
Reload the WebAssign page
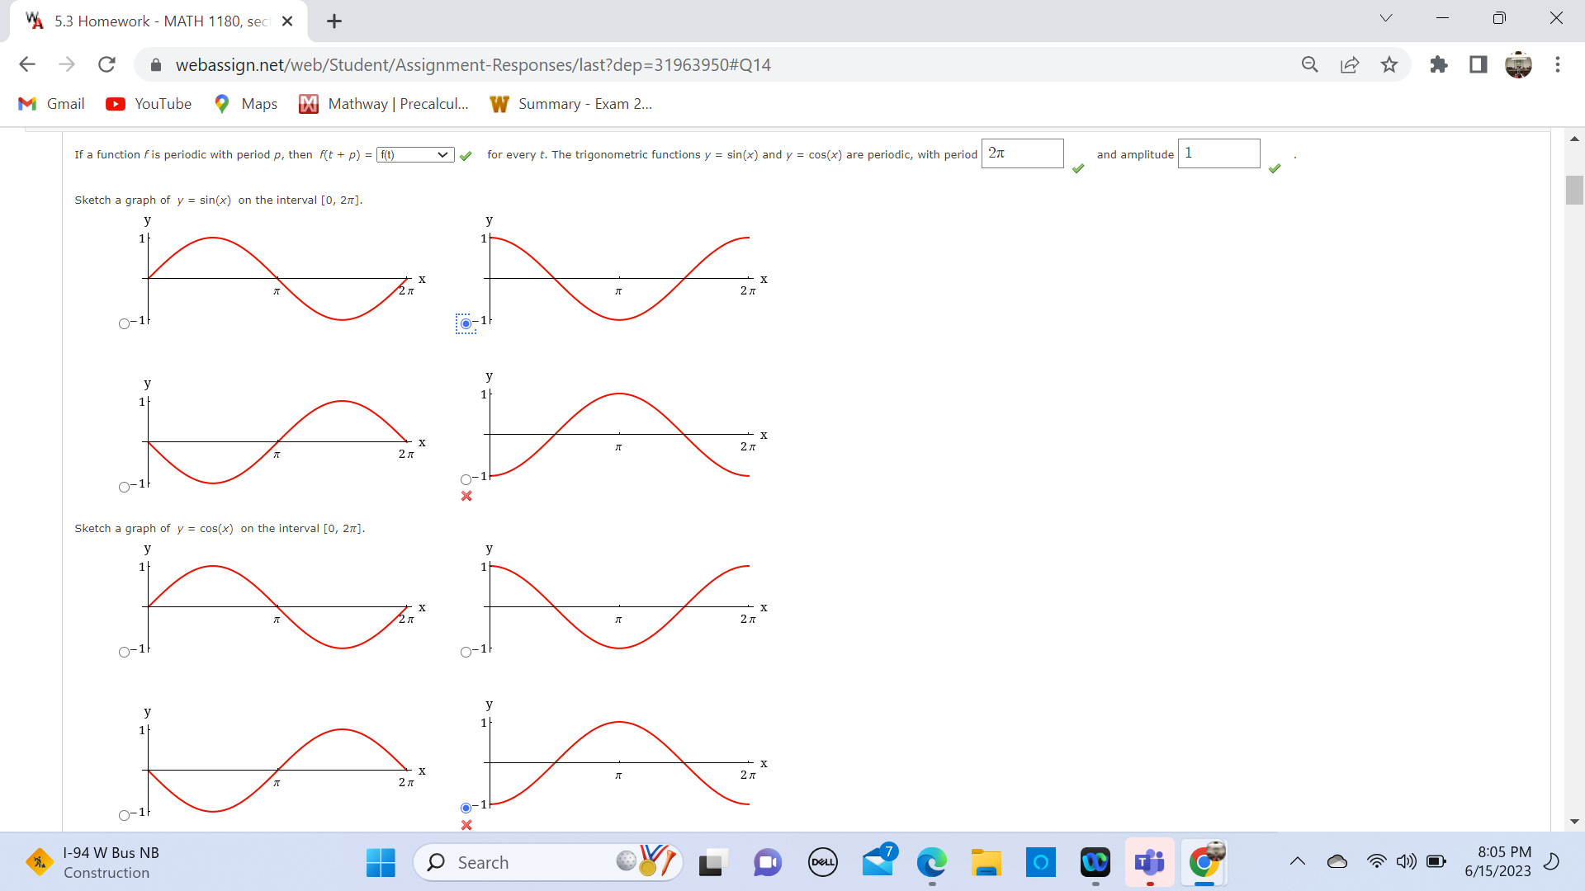click(106, 64)
